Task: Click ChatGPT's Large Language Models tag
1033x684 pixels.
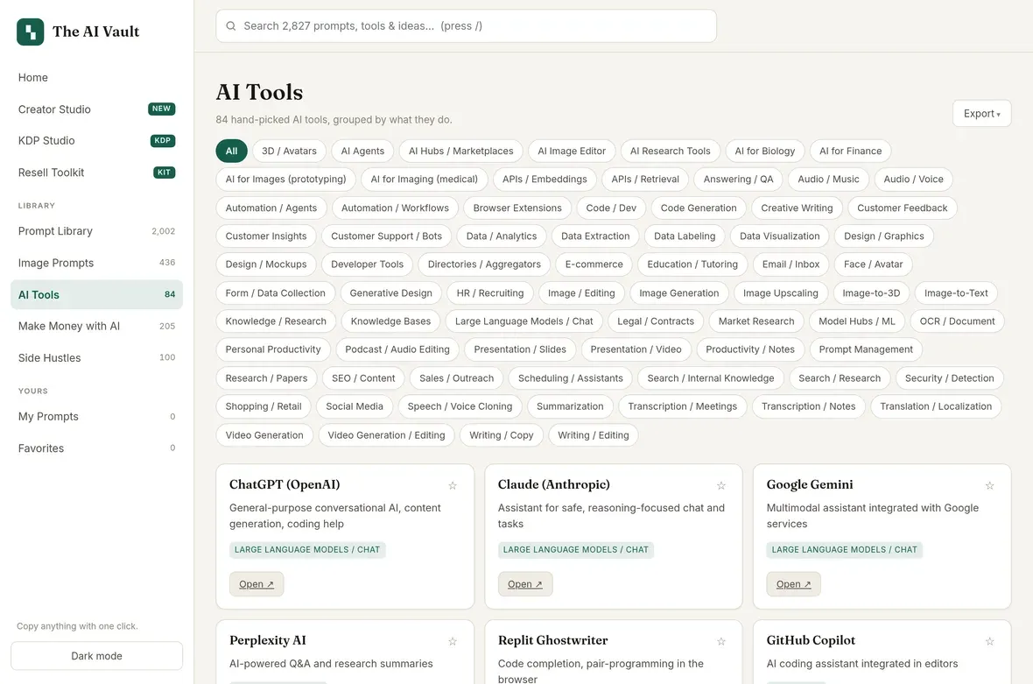Action: click(307, 550)
